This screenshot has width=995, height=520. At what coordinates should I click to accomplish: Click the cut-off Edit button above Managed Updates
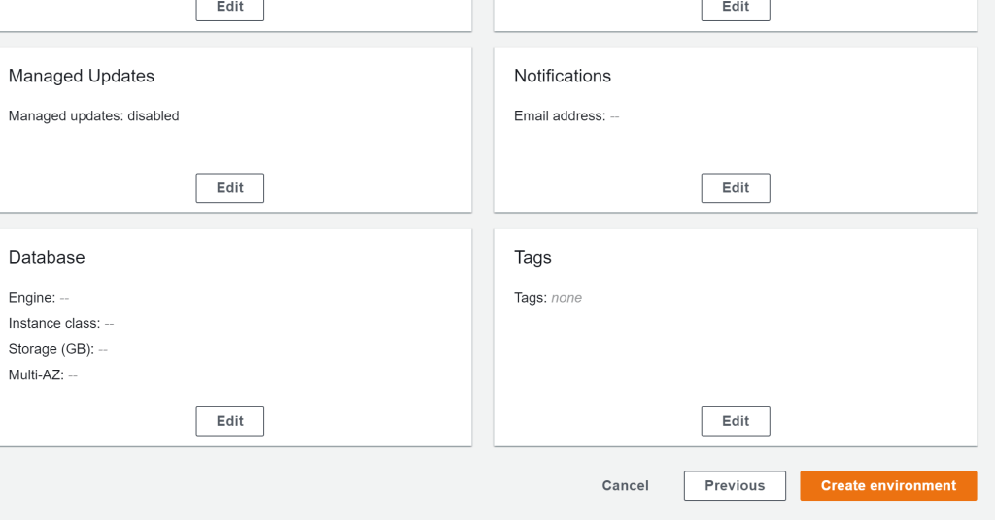coord(229,8)
